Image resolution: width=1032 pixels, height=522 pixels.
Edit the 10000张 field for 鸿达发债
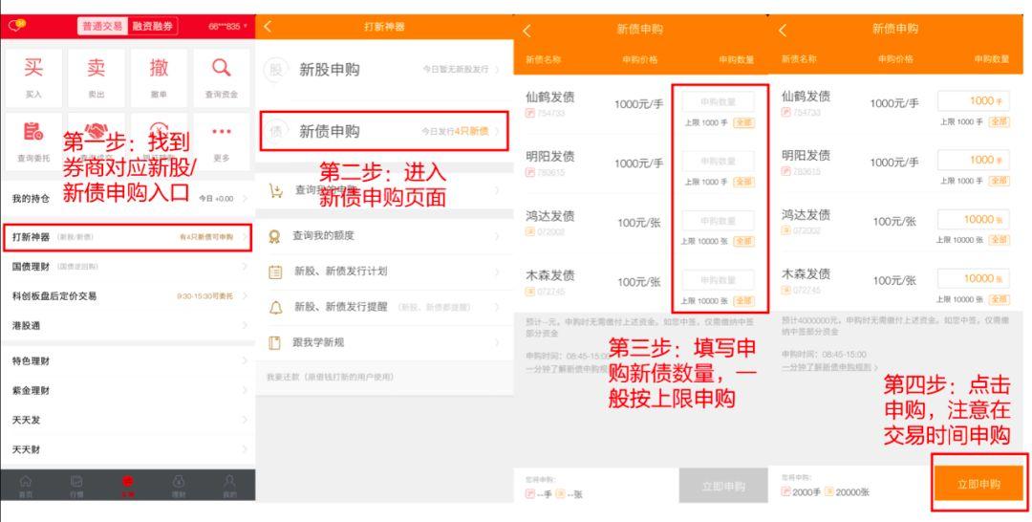click(x=974, y=219)
